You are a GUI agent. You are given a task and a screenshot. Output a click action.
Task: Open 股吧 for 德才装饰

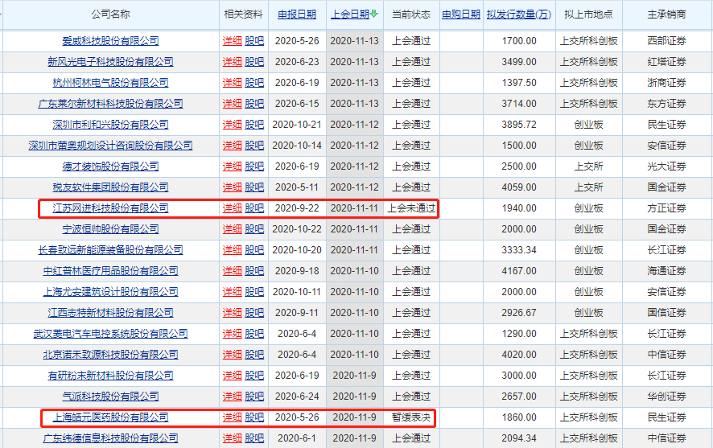pos(254,166)
